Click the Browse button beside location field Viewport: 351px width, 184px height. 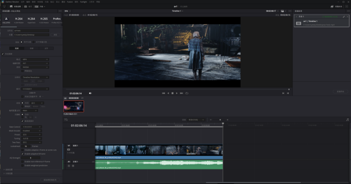[x=55, y=35]
